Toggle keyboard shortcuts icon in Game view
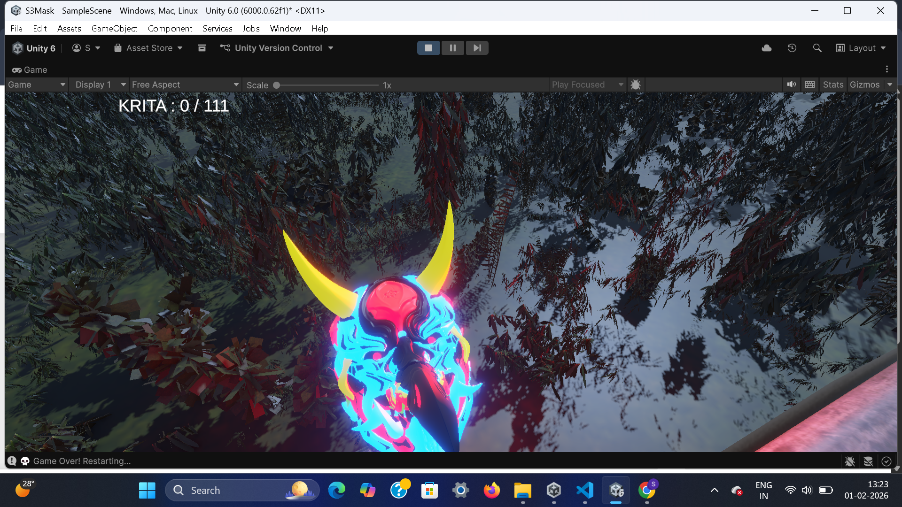The width and height of the screenshot is (902, 507). [x=810, y=84]
